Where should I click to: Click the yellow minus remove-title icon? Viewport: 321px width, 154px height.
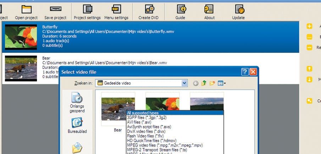point(309,48)
